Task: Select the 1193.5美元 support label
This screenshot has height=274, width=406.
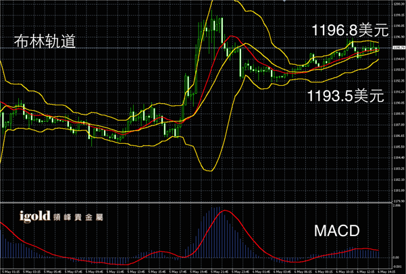Action: [345, 95]
